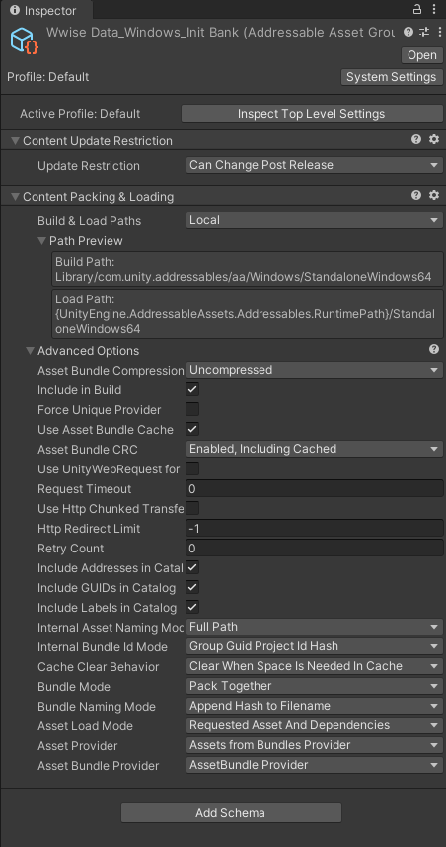Image resolution: width=446 pixels, height=847 pixels.
Task: Click the Add Schema button
Action: [x=231, y=813]
